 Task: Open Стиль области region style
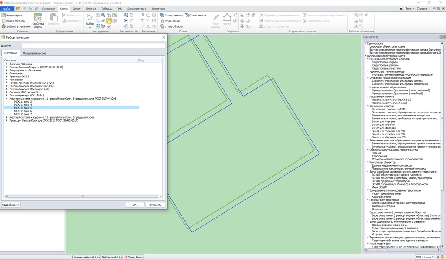click(x=171, y=26)
